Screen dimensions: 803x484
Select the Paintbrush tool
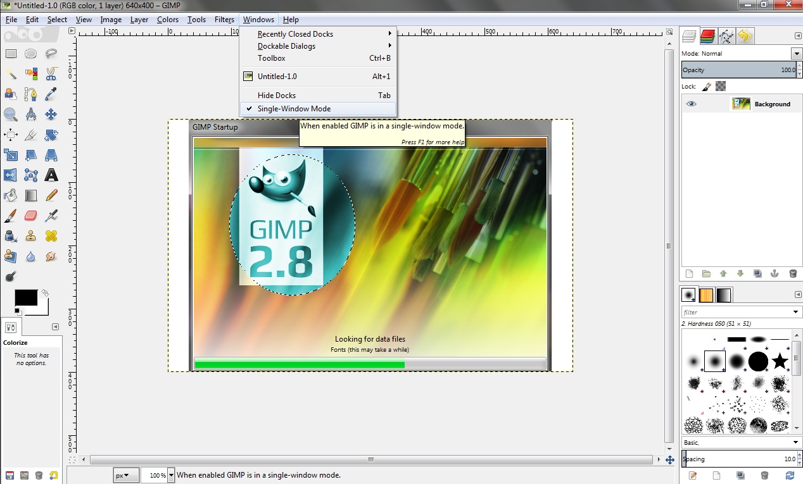click(x=11, y=216)
